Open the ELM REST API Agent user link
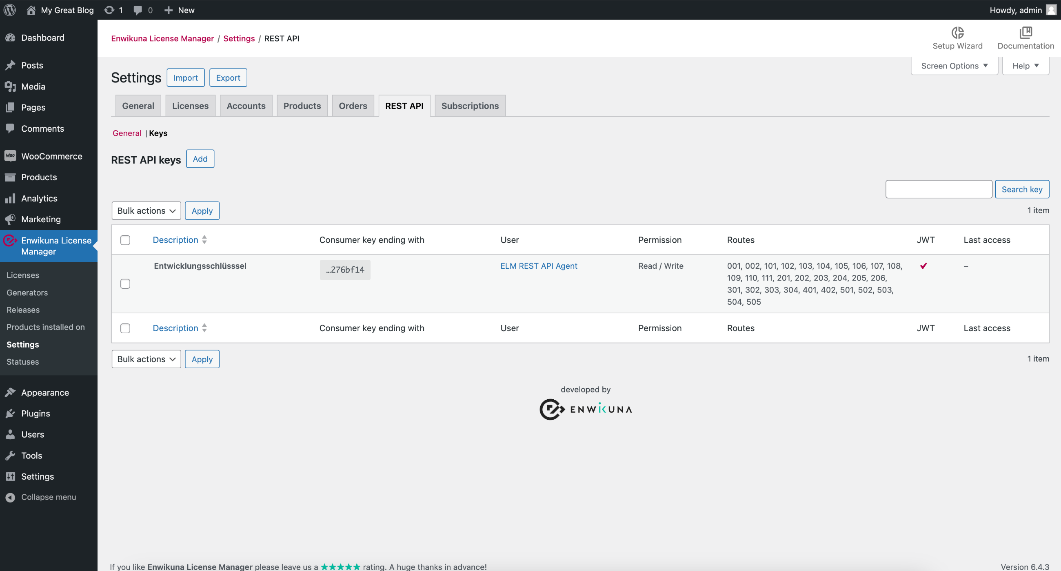The image size is (1061, 571). coord(539,266)
